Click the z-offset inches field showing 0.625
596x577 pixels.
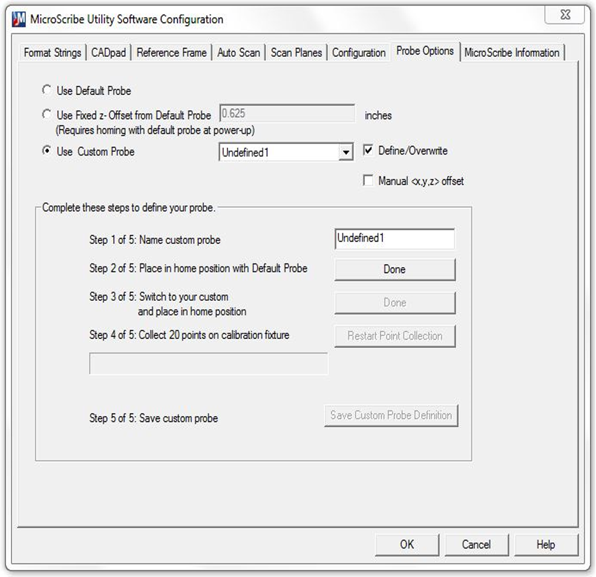(x=287, y=114)
